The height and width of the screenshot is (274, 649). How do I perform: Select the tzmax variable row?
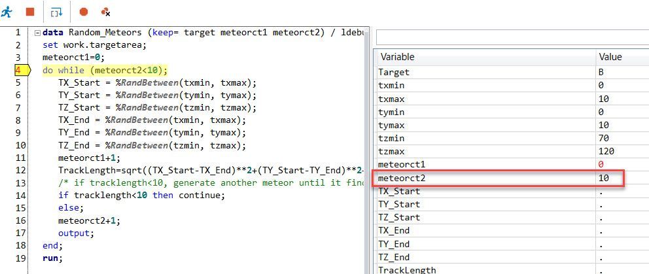pos(511,152)
